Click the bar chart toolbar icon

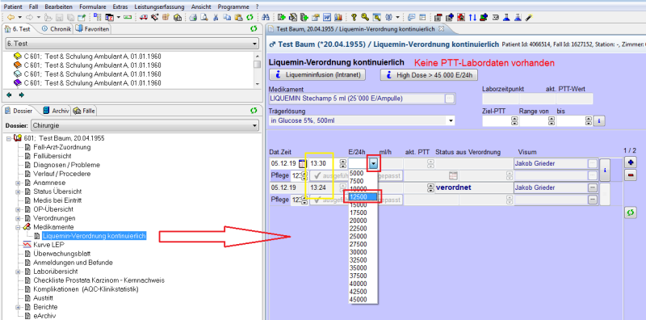338,17
